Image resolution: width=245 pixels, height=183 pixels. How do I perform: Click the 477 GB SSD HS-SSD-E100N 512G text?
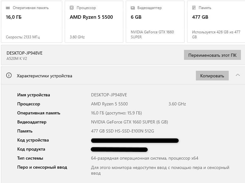coord(122,131)
